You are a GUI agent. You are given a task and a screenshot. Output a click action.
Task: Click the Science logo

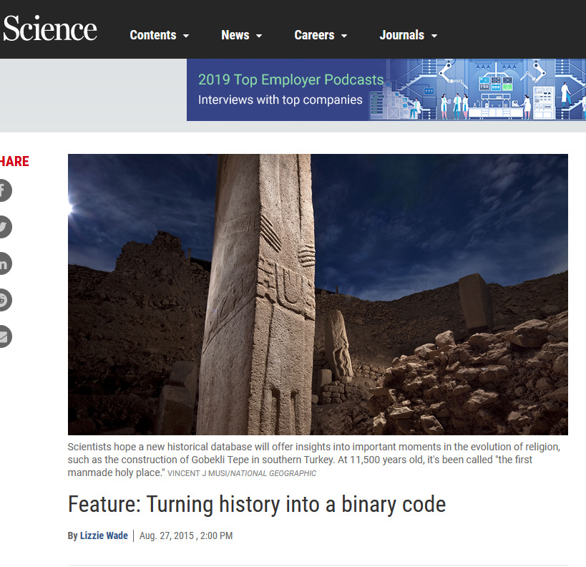click(49, 29)
